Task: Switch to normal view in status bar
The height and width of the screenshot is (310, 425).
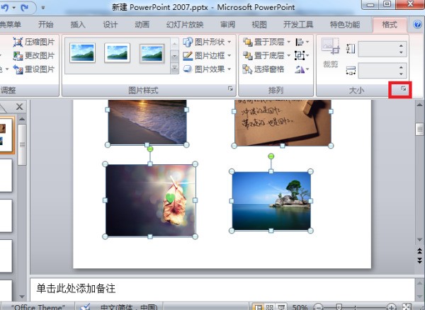Action: point(259,306)
